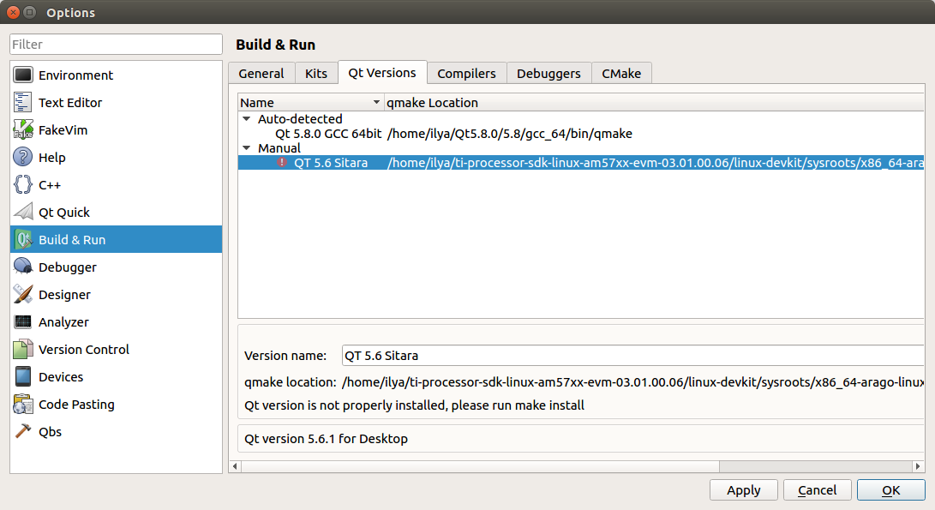Screen dimensions: 935x510
Task: Click the Debugger bug icon
Action: coord(23,267)
